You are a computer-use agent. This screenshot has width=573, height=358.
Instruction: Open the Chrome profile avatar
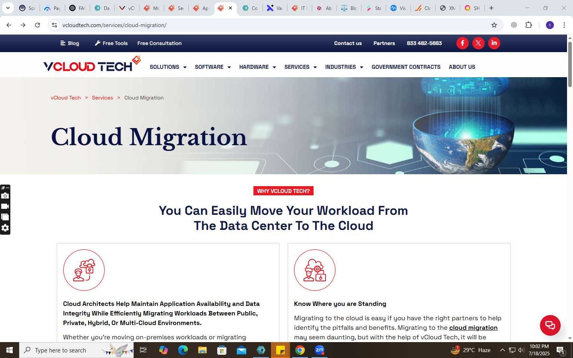tap(550, 25)
